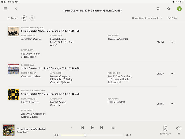Skip to the next track
This screenshot has height=139, width=185.
[x=101, y=128]
